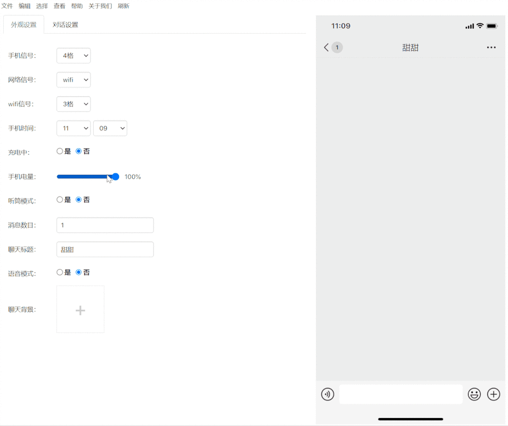Screen dimensions: 508x426
Task: Click the 手机信号 label
Action: click(22, 55)
